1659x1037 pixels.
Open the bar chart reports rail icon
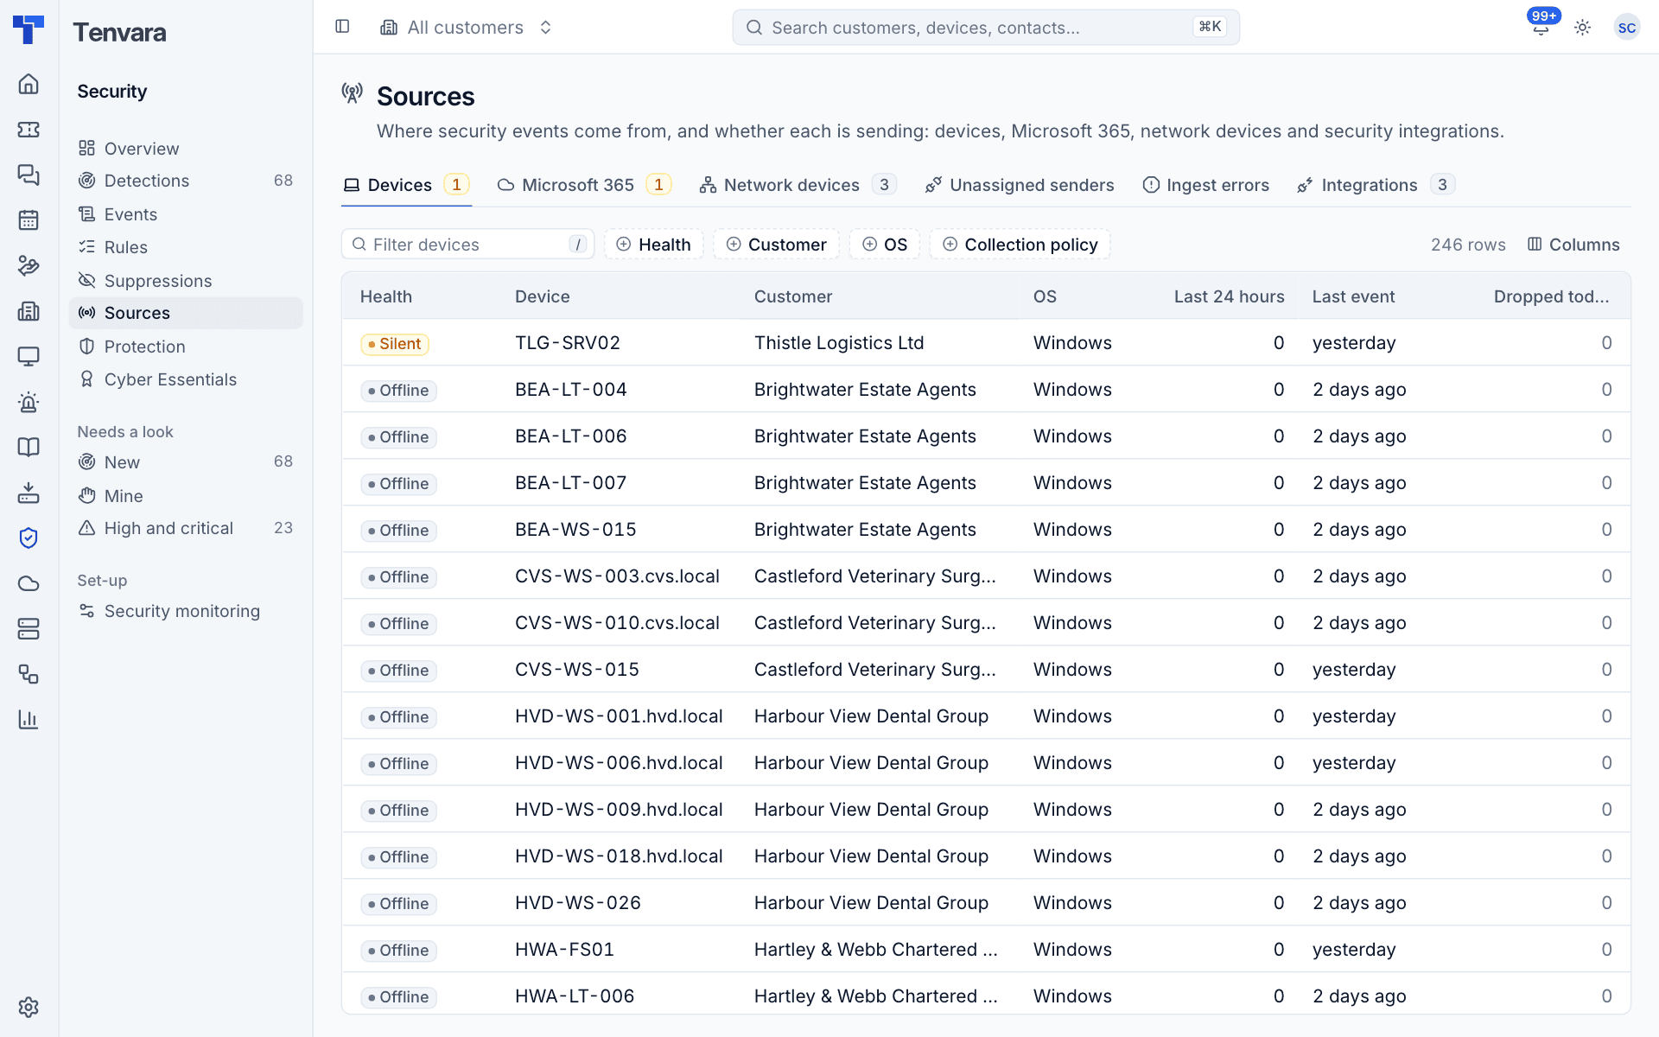pos(29,719)
